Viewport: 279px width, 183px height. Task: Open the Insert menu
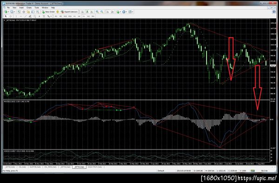[21, 7]
